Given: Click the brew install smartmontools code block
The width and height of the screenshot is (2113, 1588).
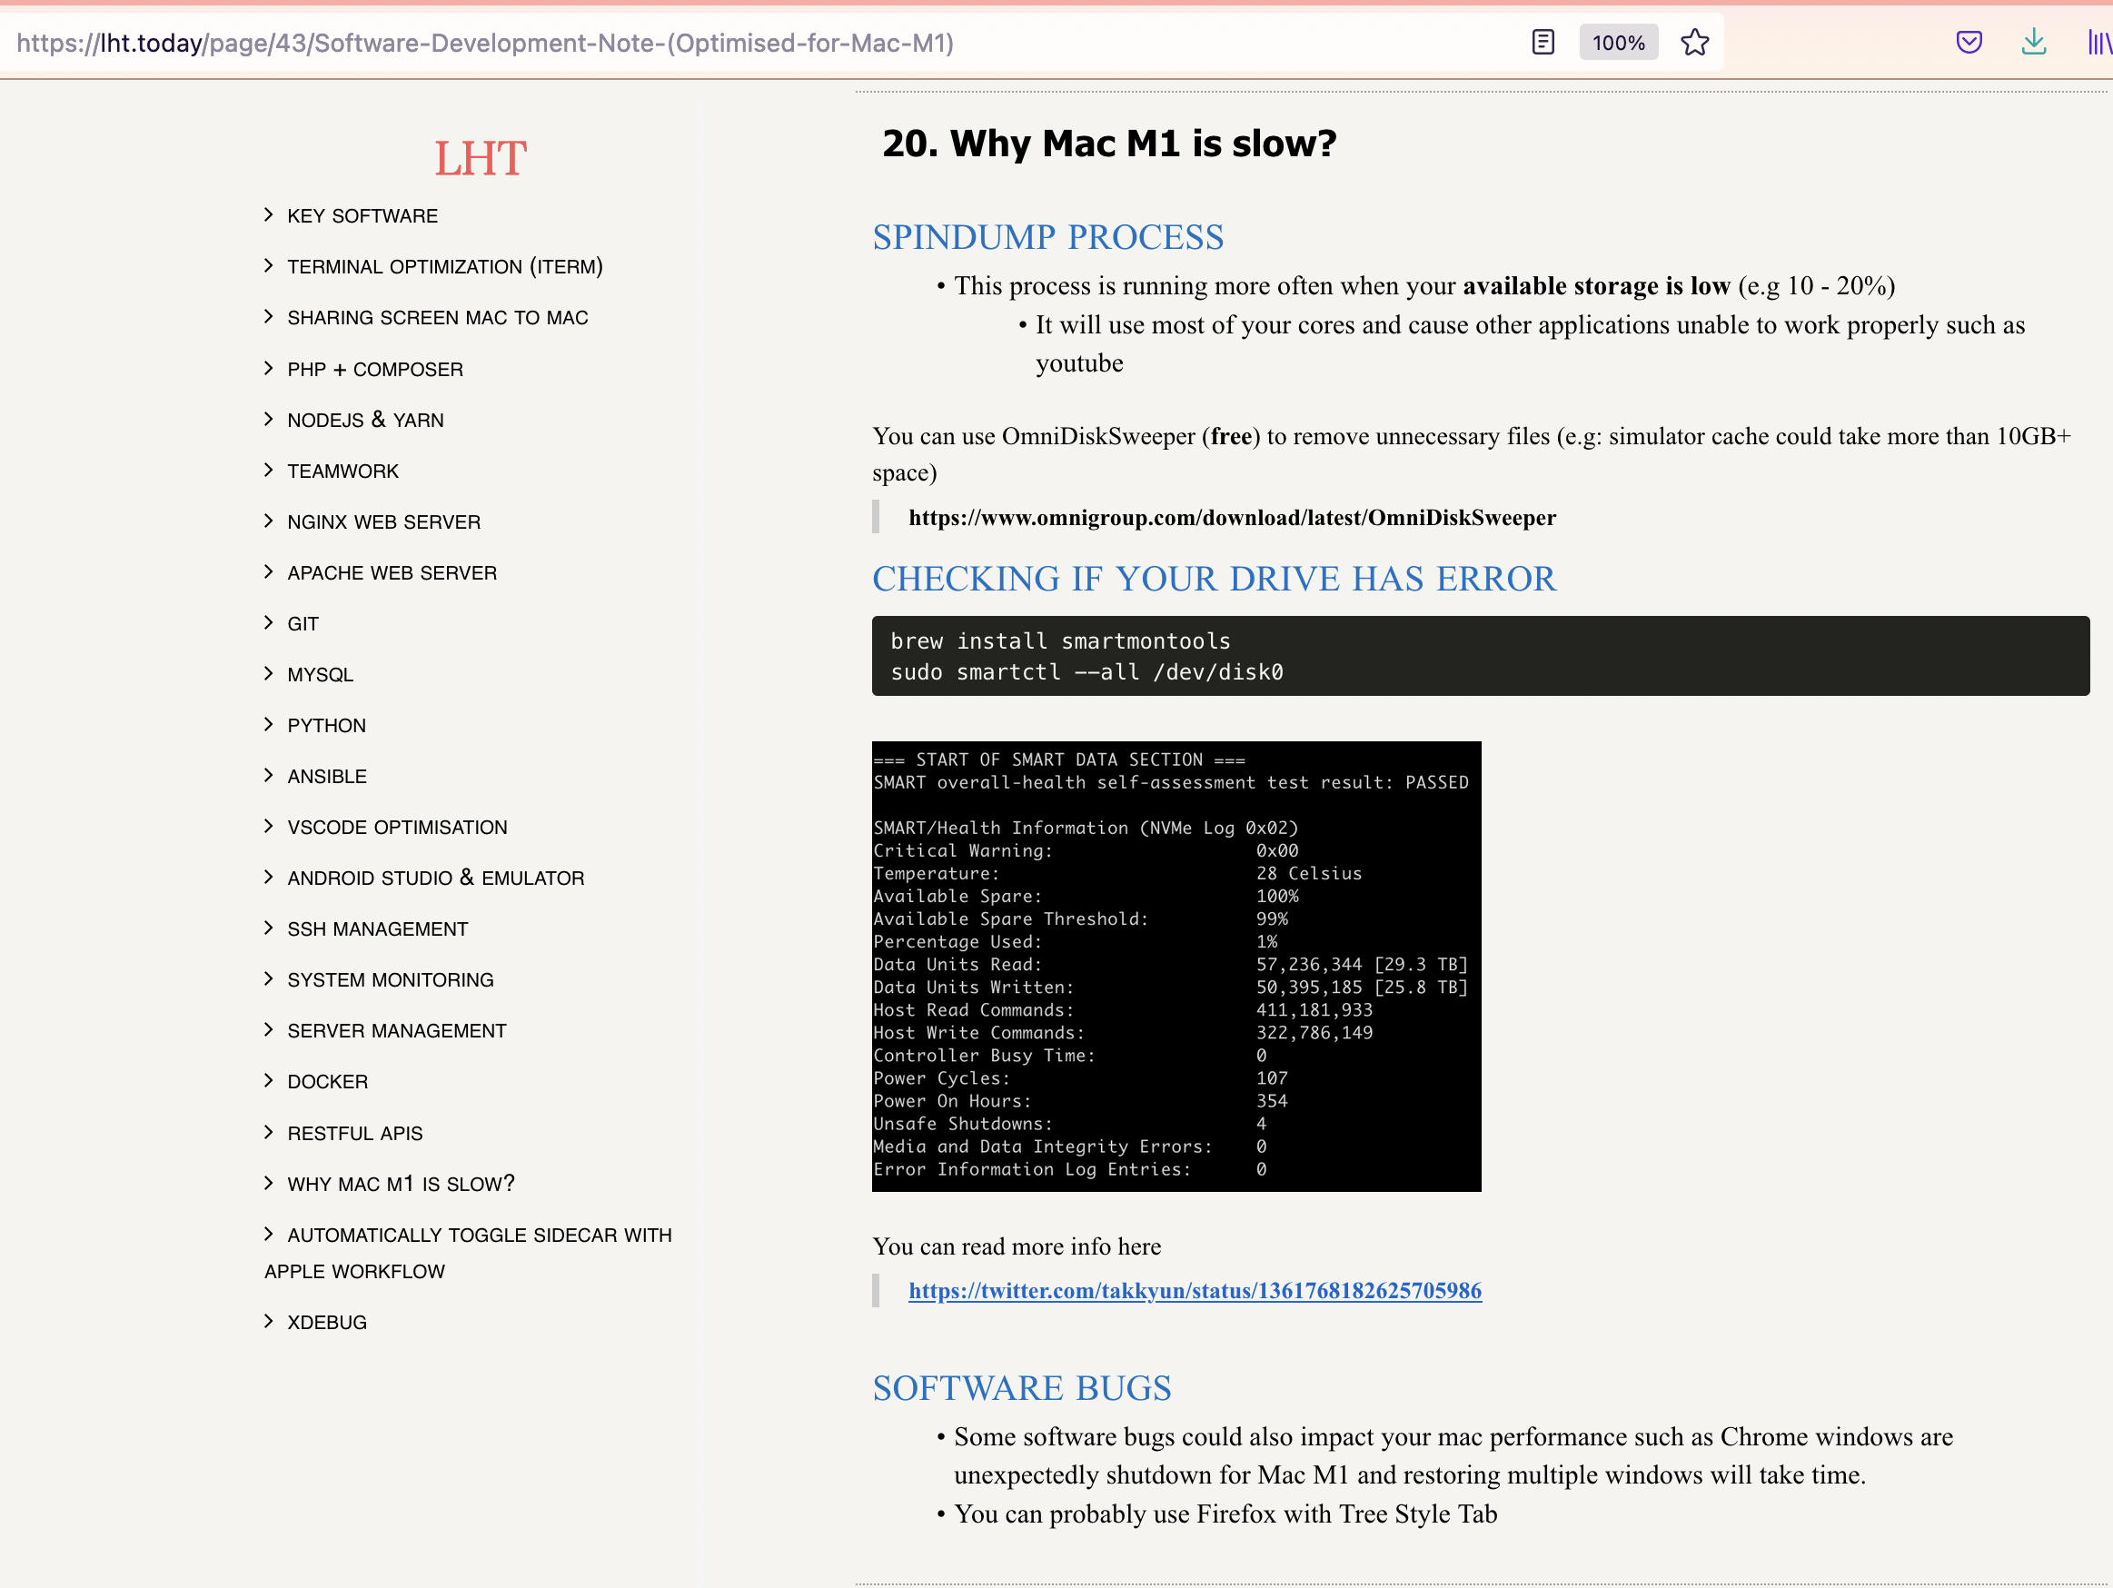Looking at the screenshot, I should 1480,655.
